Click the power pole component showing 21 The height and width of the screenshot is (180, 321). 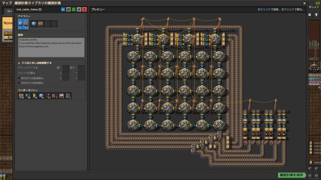tap(48, 96)
